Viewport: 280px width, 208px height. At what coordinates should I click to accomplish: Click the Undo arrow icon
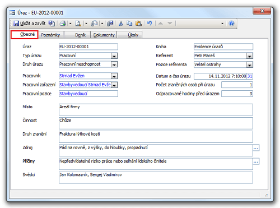pyautogui.click(x=150, y=24)
